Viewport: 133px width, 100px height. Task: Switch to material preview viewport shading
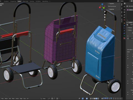click(96, 99)
